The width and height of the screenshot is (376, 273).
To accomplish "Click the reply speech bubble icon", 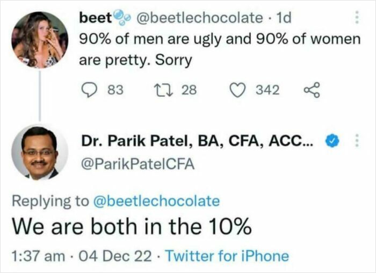I will 88,90.
